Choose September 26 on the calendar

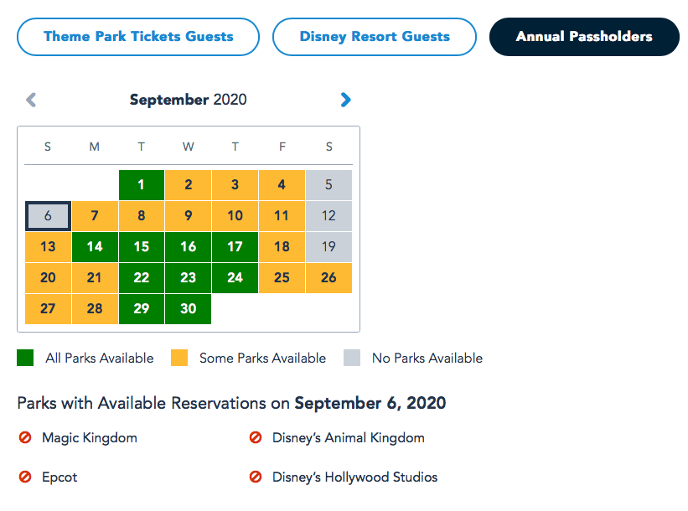click(328, 277)
